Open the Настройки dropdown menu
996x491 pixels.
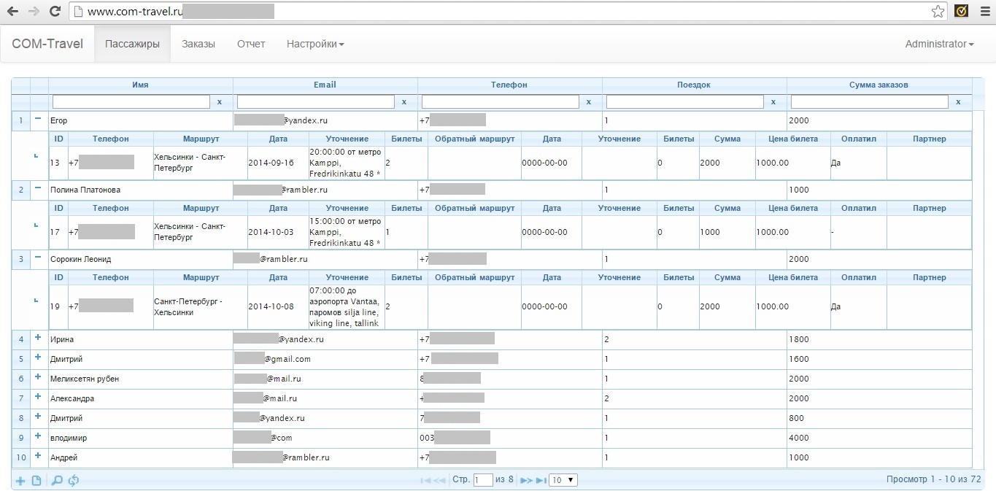(x=314, y=44)
